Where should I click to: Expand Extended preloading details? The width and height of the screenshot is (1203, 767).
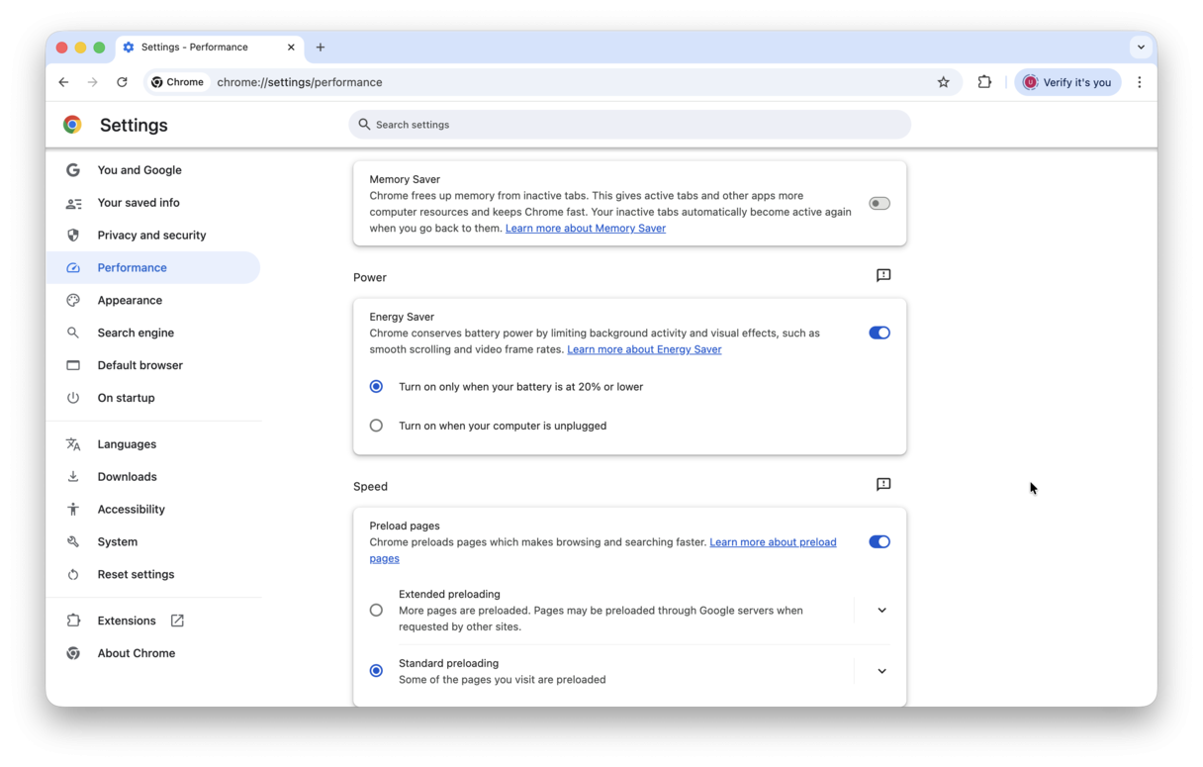880,610
